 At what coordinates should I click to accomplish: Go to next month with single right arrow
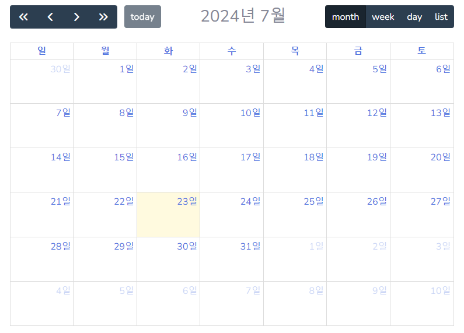76,17
